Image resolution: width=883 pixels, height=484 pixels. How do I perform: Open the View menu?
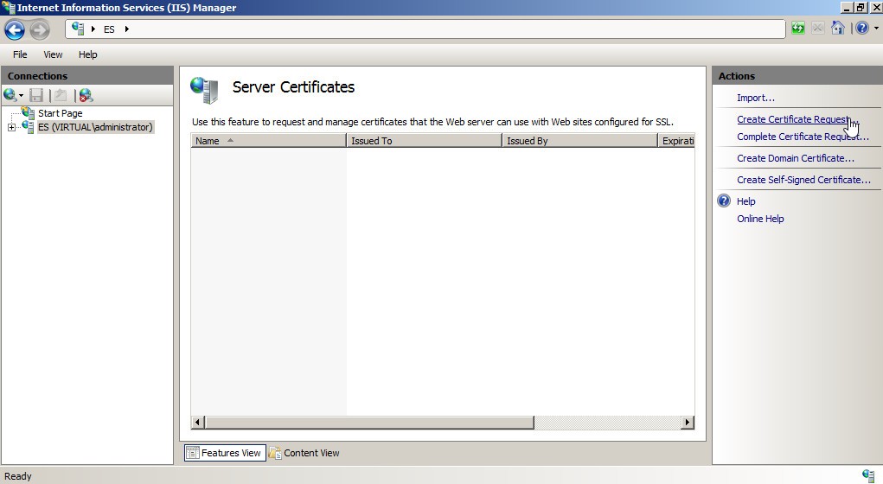tap(53, 54)
